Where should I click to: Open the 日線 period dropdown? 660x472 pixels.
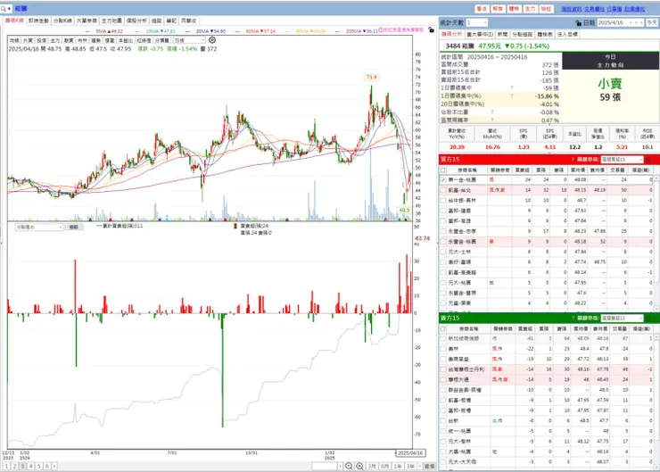(x=189, y=40)
